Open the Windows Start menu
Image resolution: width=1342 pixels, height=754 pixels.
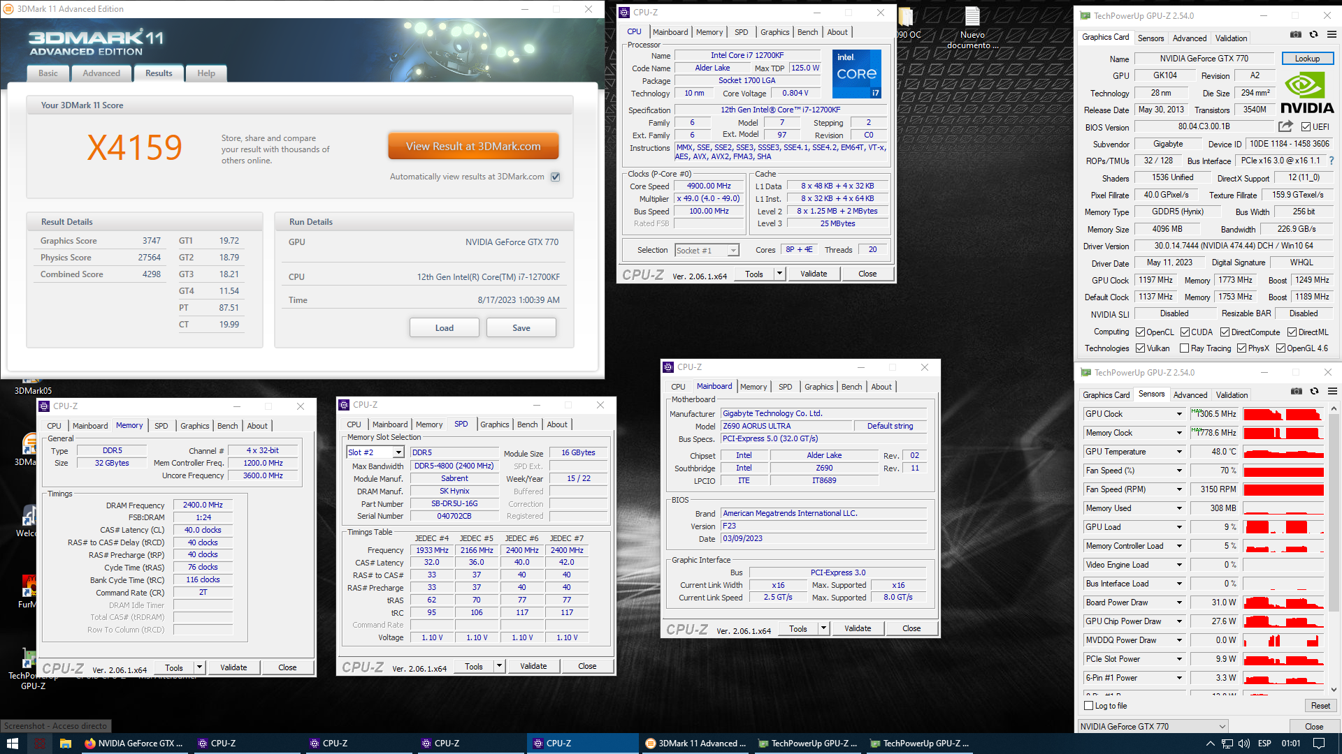(x=12, y=744)
